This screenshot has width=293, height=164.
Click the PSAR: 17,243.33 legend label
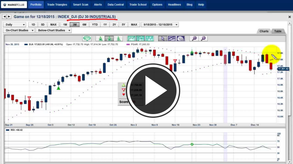click(x=138, y=45)
